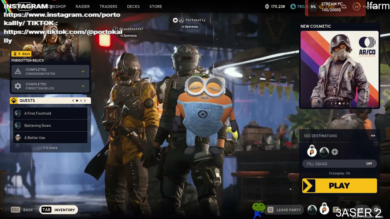Go to previous Quests page

click(73, 101)
